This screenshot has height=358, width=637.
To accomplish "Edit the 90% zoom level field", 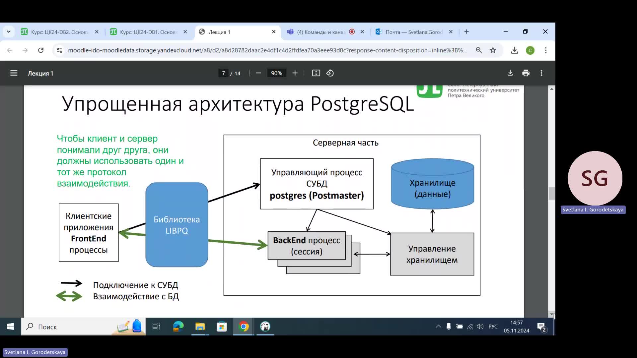I will pyautogui.click(x=276, y=73).
